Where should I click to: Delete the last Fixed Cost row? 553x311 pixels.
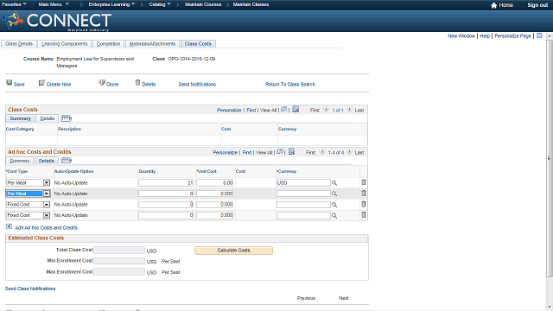click(364, 215)
